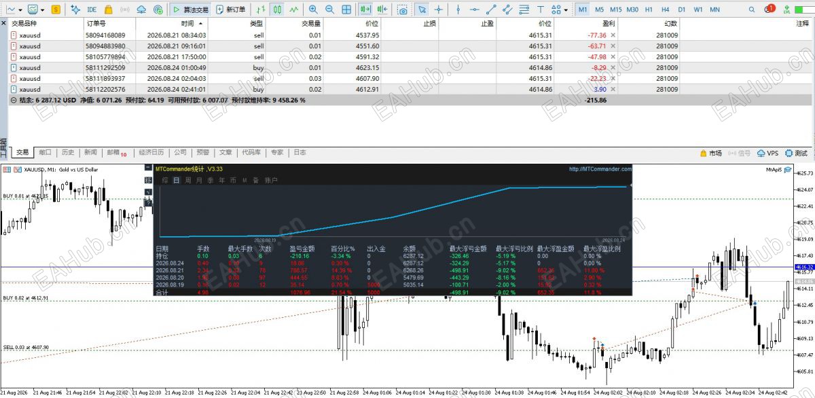Open the 敞口 exposure tab
Screen dimensions: 815x398
45,153
